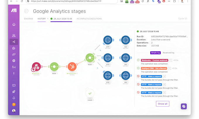
Task: Click the browser back arrow
Action: tap(11, 1)
